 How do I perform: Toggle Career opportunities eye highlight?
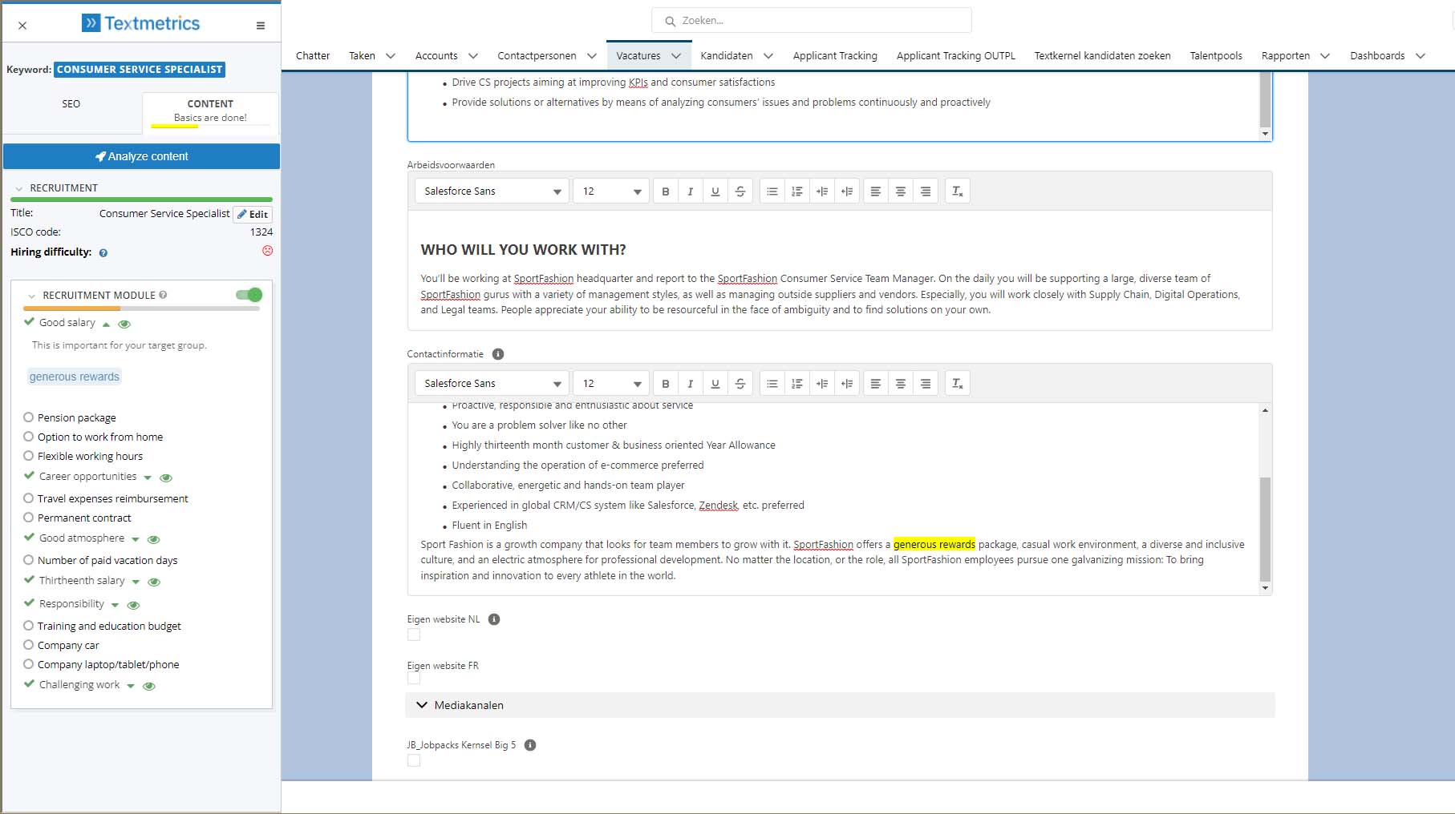(x=166, y=478)
